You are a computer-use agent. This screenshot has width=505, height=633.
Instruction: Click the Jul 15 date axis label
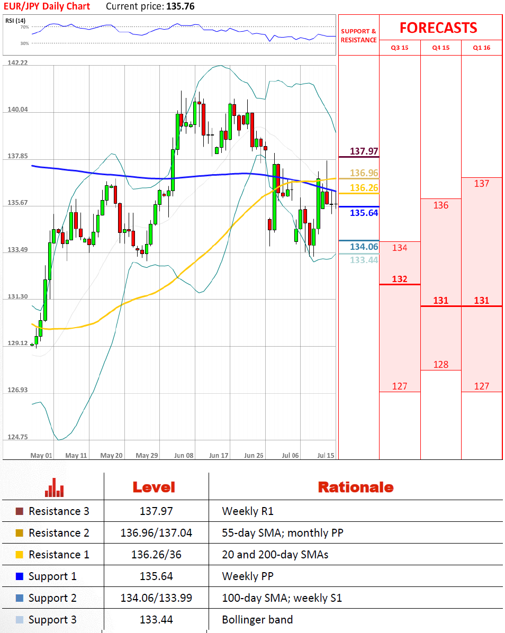(x=326, y=455)
